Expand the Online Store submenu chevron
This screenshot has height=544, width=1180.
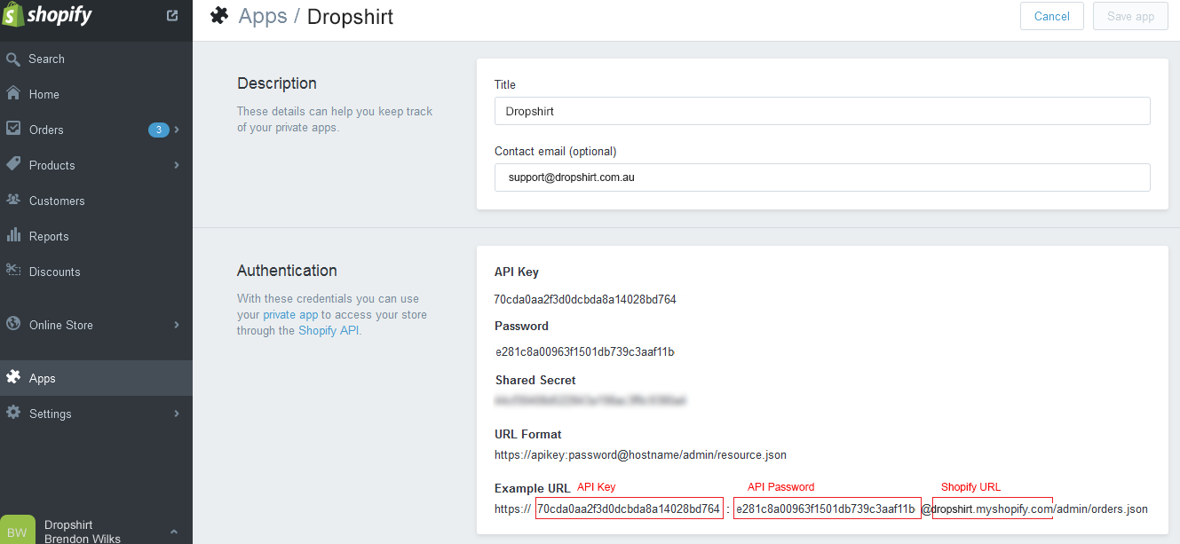178,325
